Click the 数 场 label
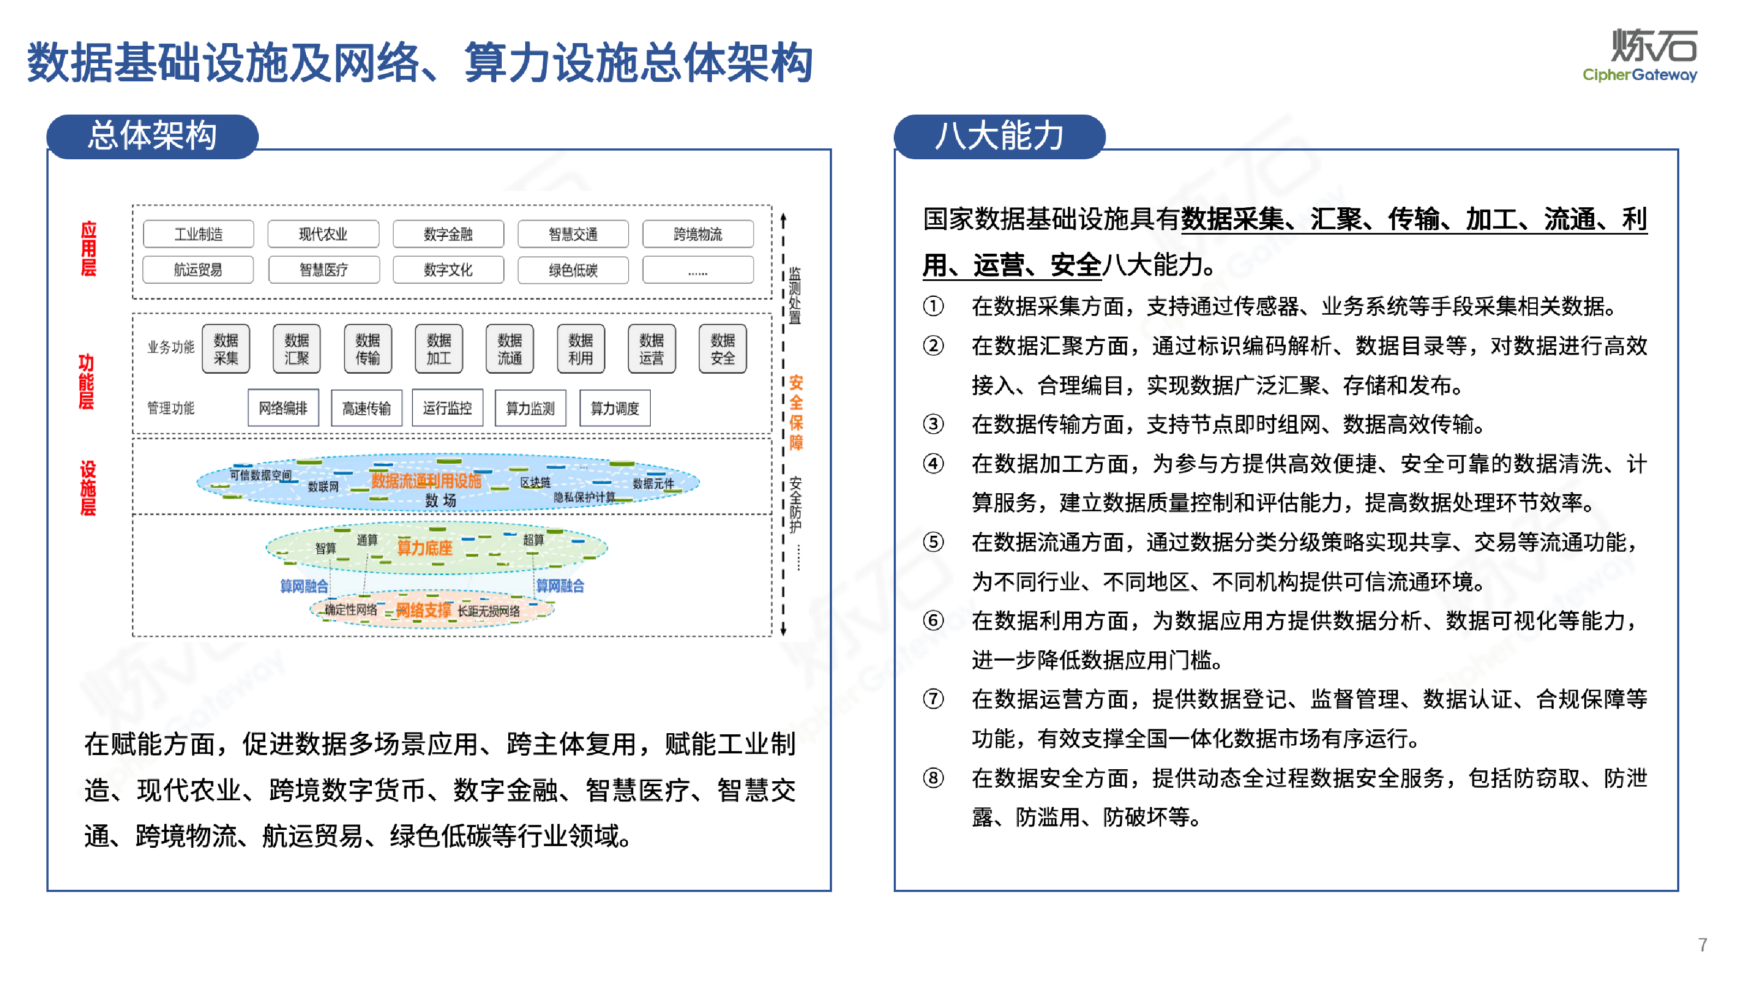The height and width of the screenshot is (982, 1747). coord(440,501)
